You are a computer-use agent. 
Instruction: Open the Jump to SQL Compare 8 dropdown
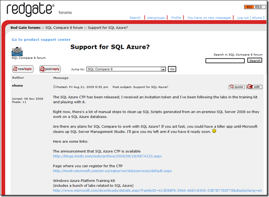pos(126,69)
